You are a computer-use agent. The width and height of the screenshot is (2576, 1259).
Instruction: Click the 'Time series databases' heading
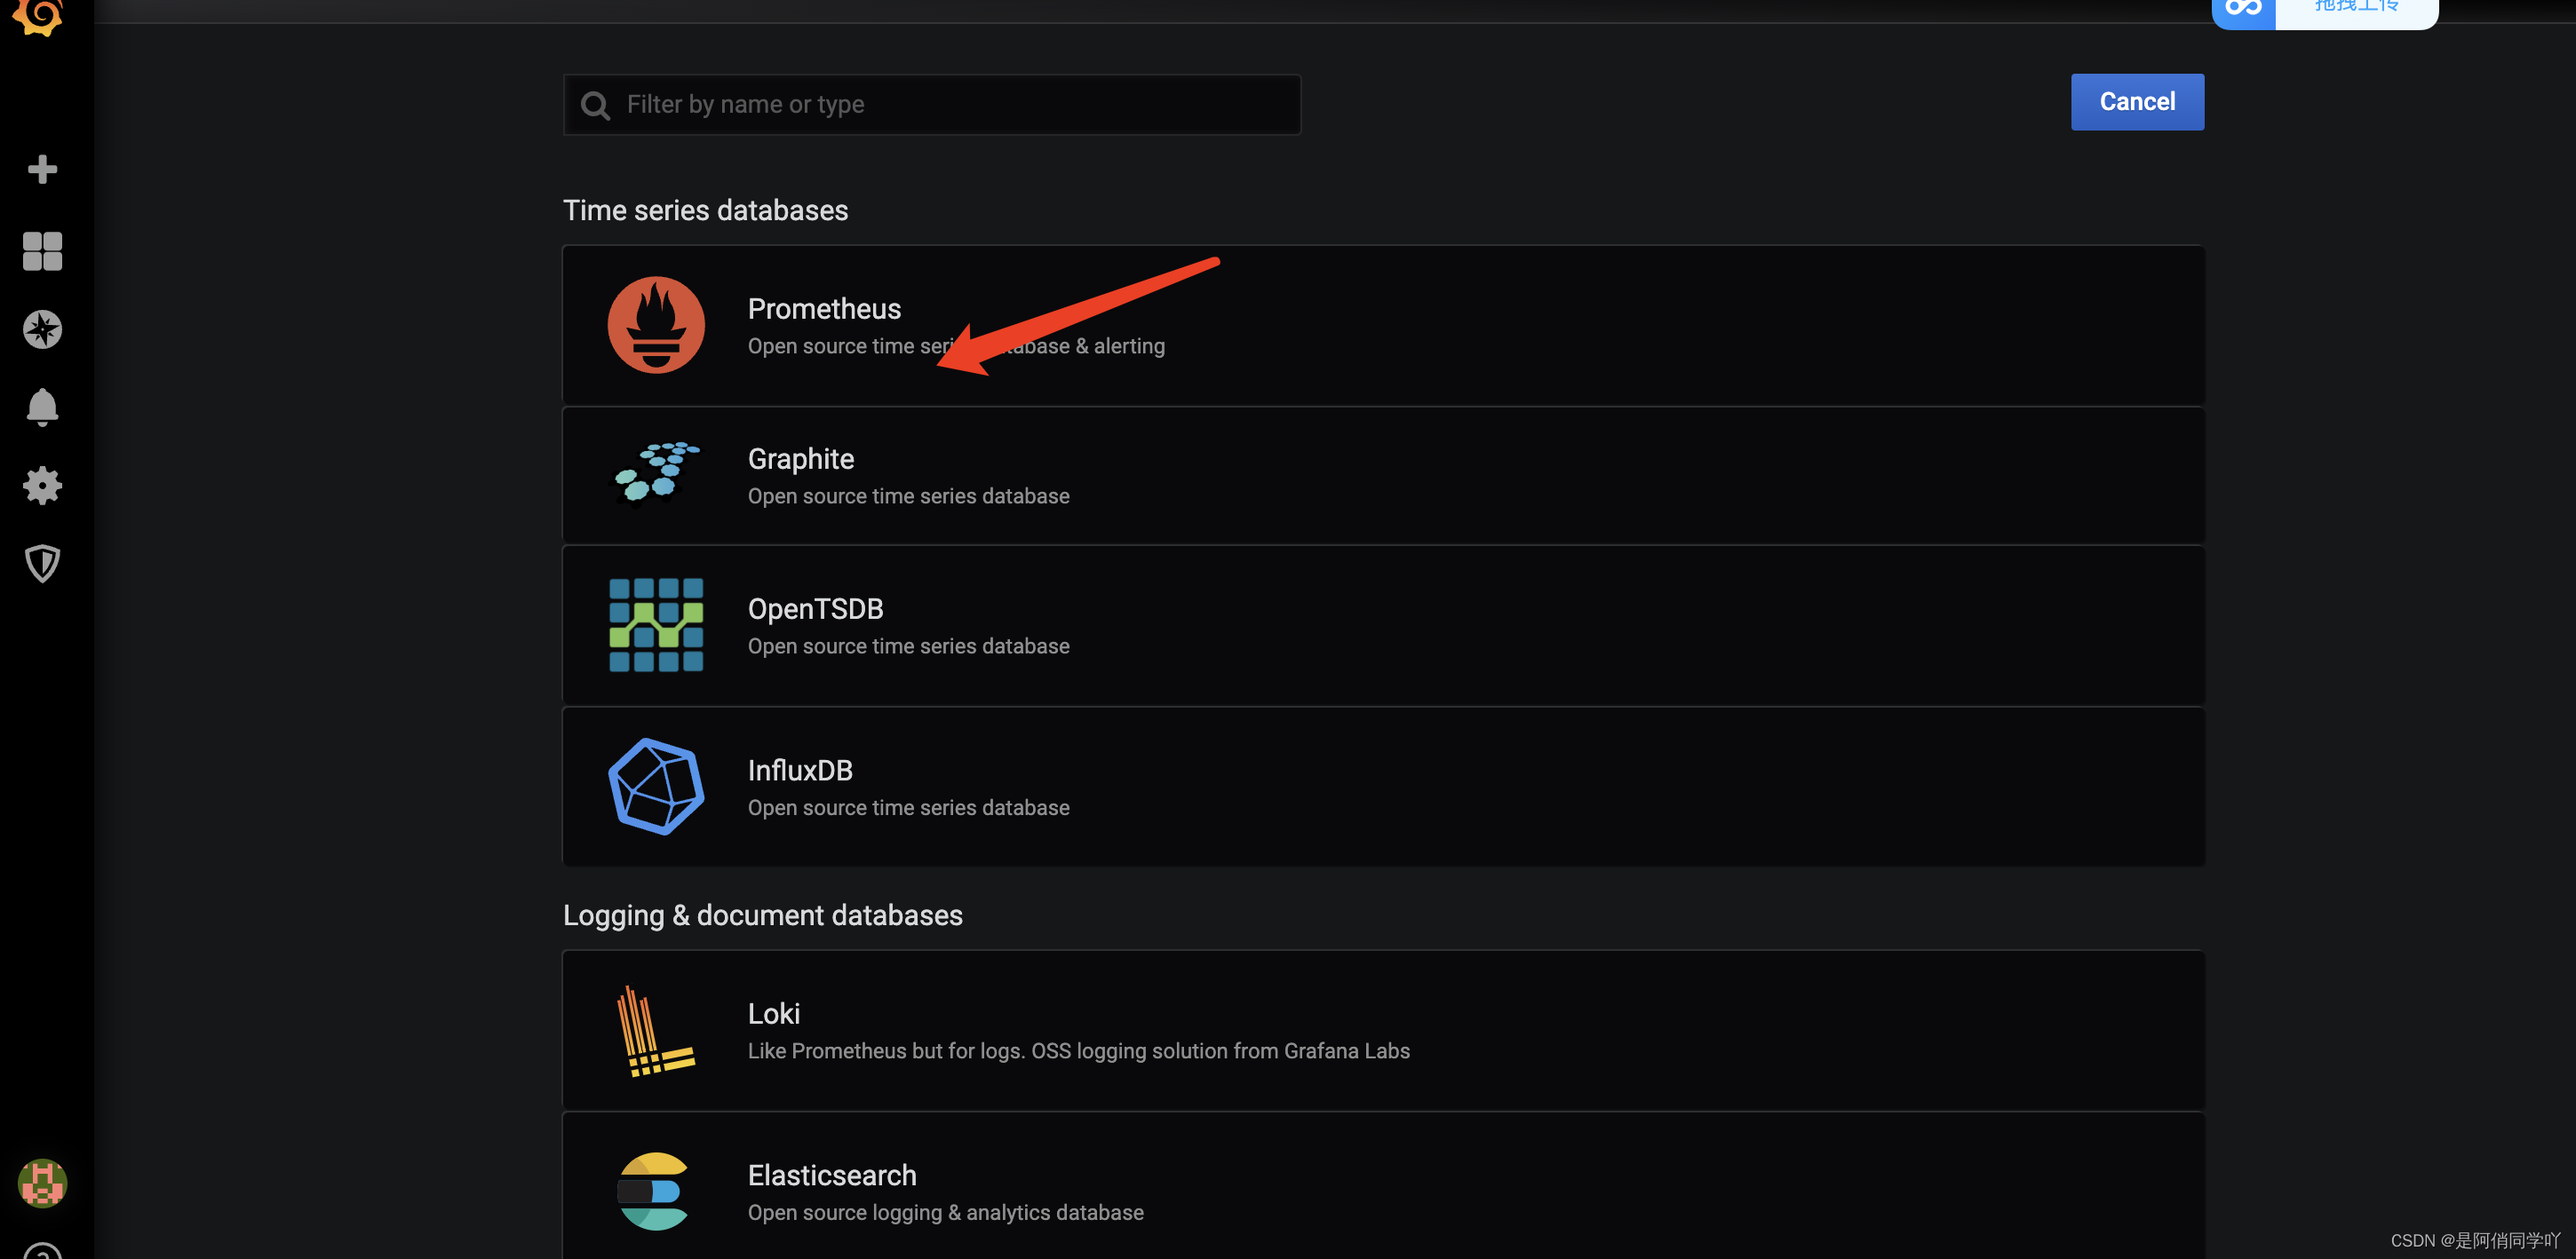(x=706, y=210)
